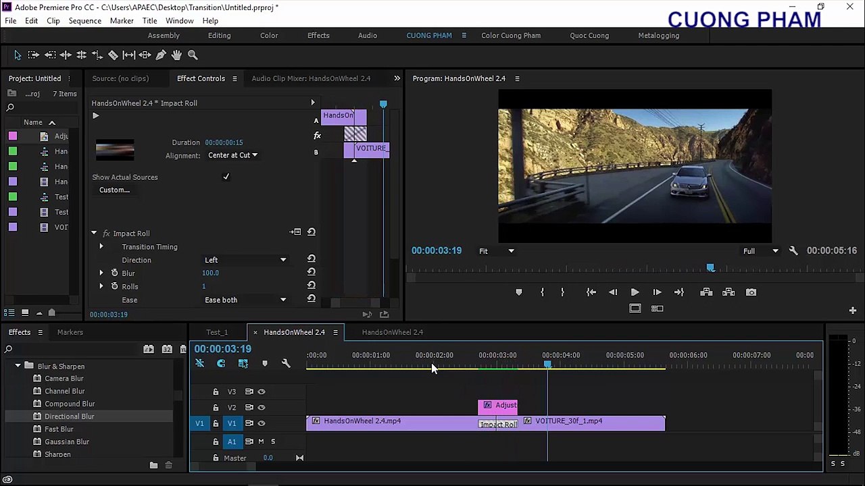Image resolution: width=865 pixels, height=486 pixels.
Task: Solo the A1 audio track
Action: click(273, 441)
